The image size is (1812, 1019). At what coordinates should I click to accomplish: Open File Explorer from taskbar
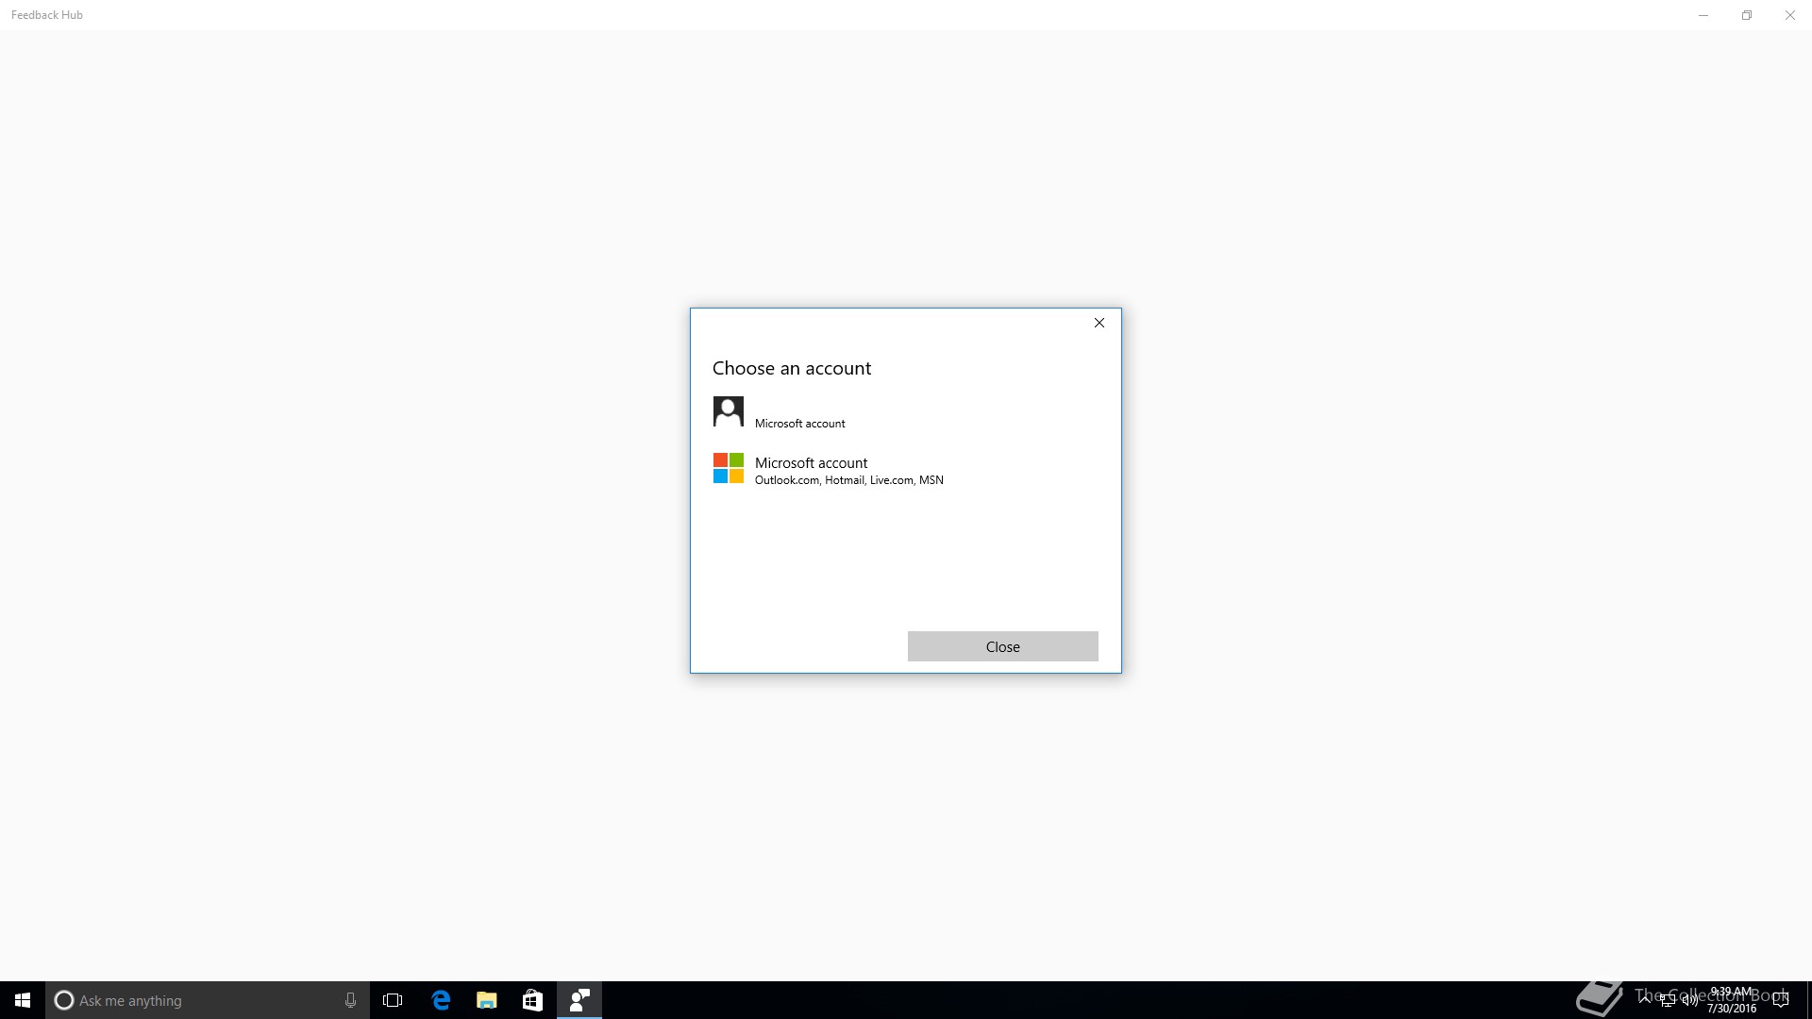(x=487, y=1000)
